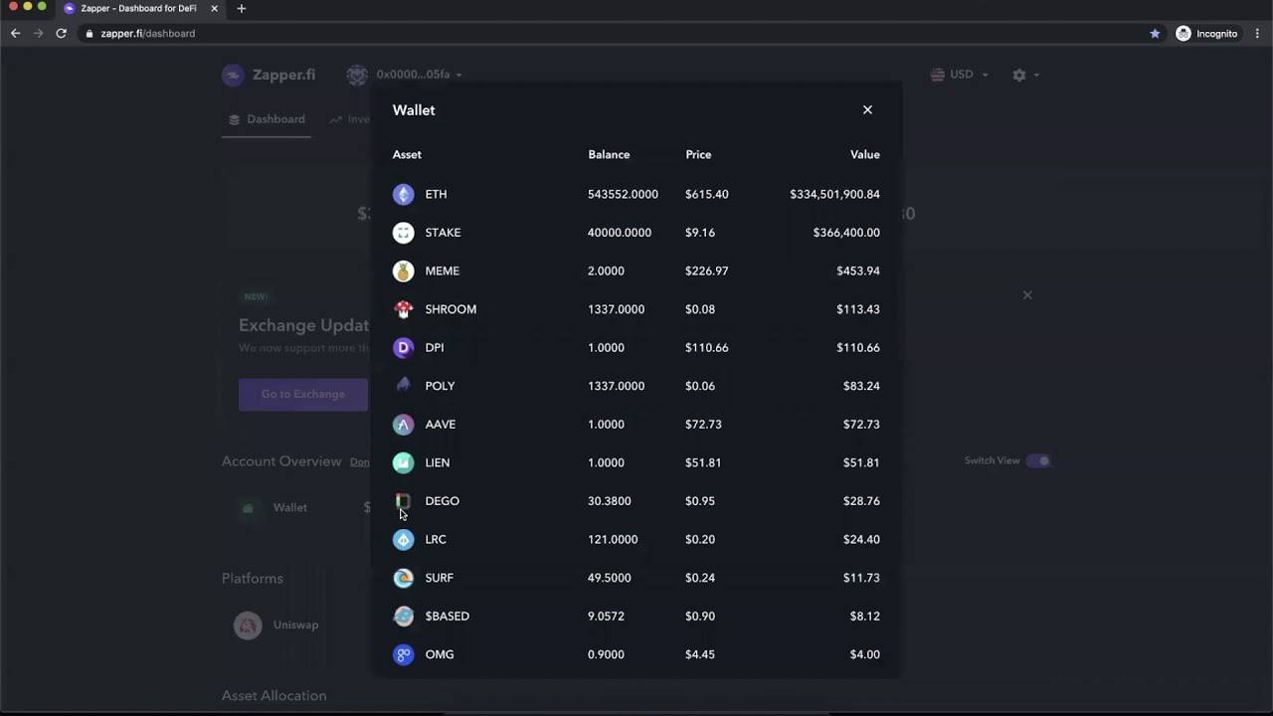Select the DPI token icon
The height and width of the screenshot is (716, 1273).
[x=403, y=347]
